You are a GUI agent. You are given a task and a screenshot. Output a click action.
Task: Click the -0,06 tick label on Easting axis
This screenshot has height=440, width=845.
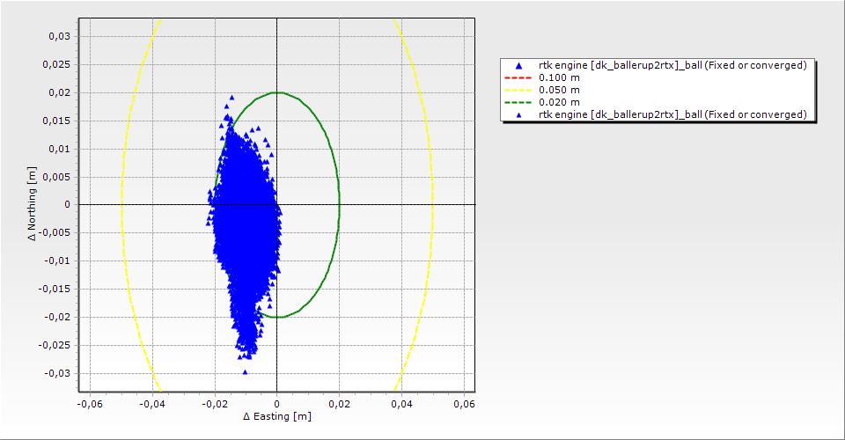pos(90,404)
